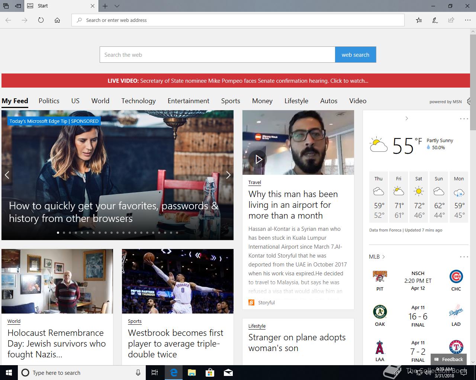This screenshot has width=476, height=380.
Task: Open the Technology tab
Action: click(x=138, y=101)
